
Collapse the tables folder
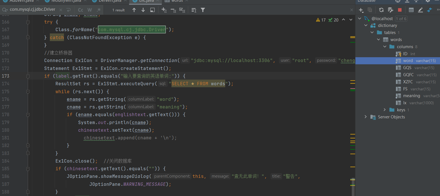click(372, 33)
